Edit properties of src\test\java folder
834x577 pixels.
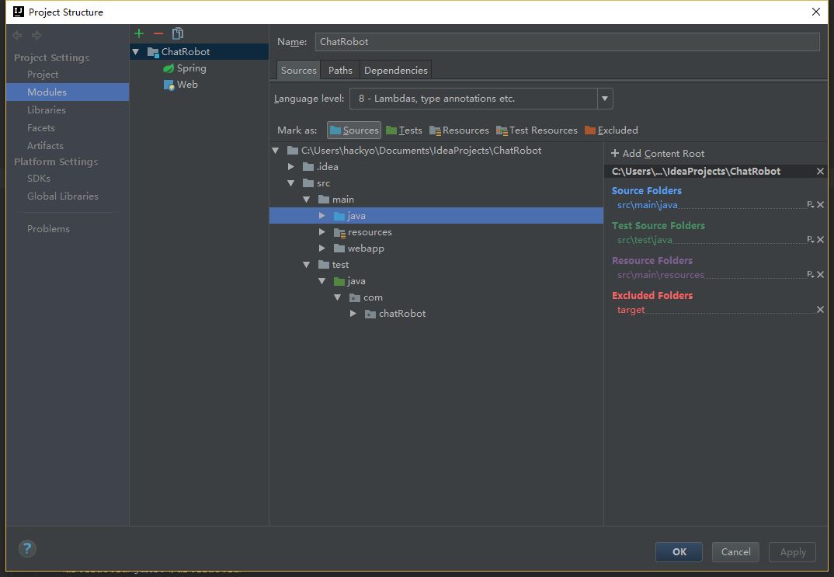click(x=810, y=240)
